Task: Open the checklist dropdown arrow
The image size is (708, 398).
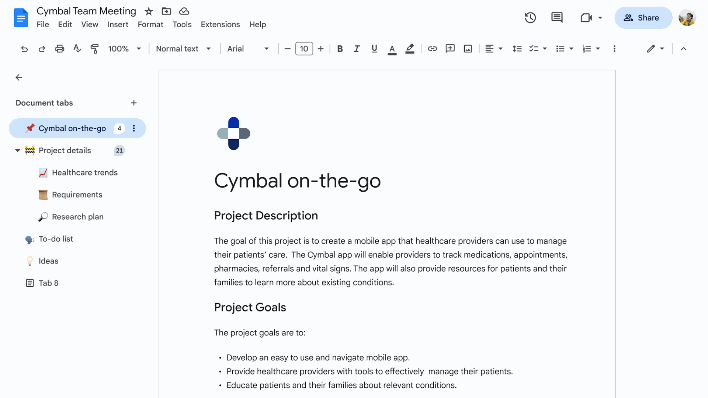Action: 545,49
